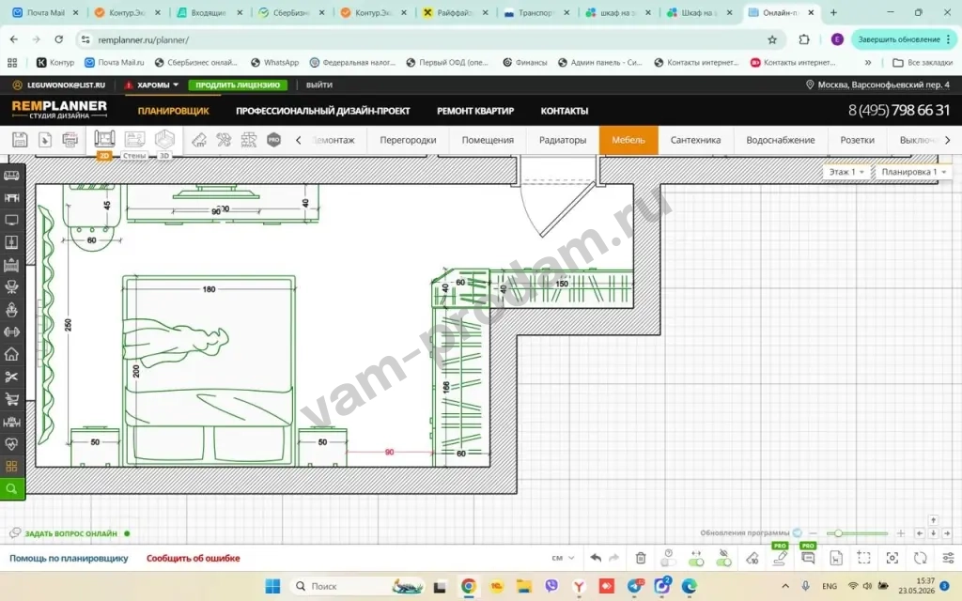Open the Сантехника tab
The width and height of the screenshot is (962, 601).
click(696, 140)
